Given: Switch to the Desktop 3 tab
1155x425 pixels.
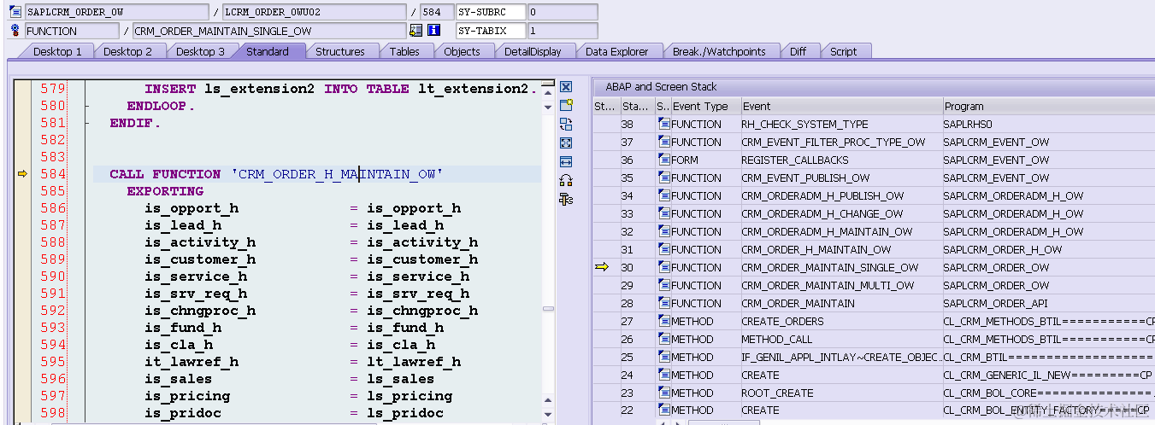Looking at the screenshot, I should (200, 51).
